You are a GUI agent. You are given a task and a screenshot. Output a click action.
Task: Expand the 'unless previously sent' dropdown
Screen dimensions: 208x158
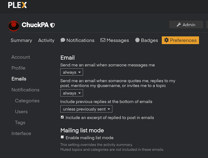(x=86, y=109)
